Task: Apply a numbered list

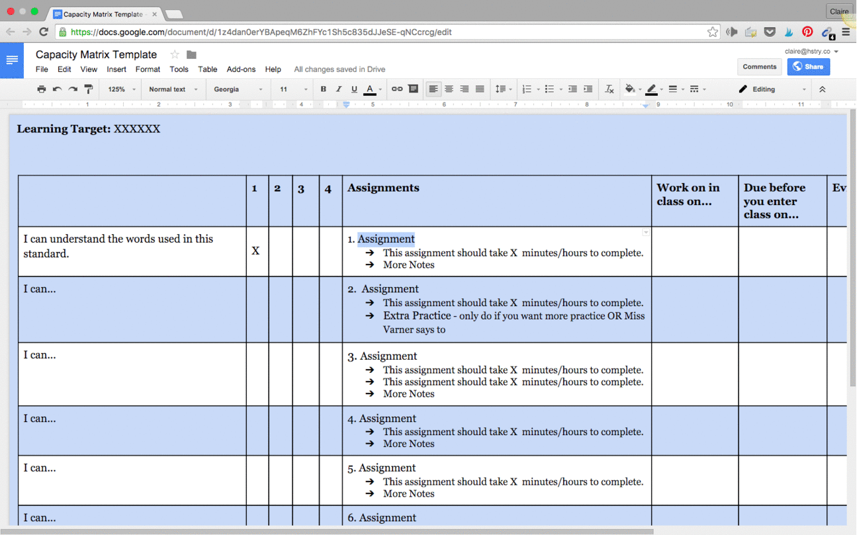Action: click(x=526, y=89)
